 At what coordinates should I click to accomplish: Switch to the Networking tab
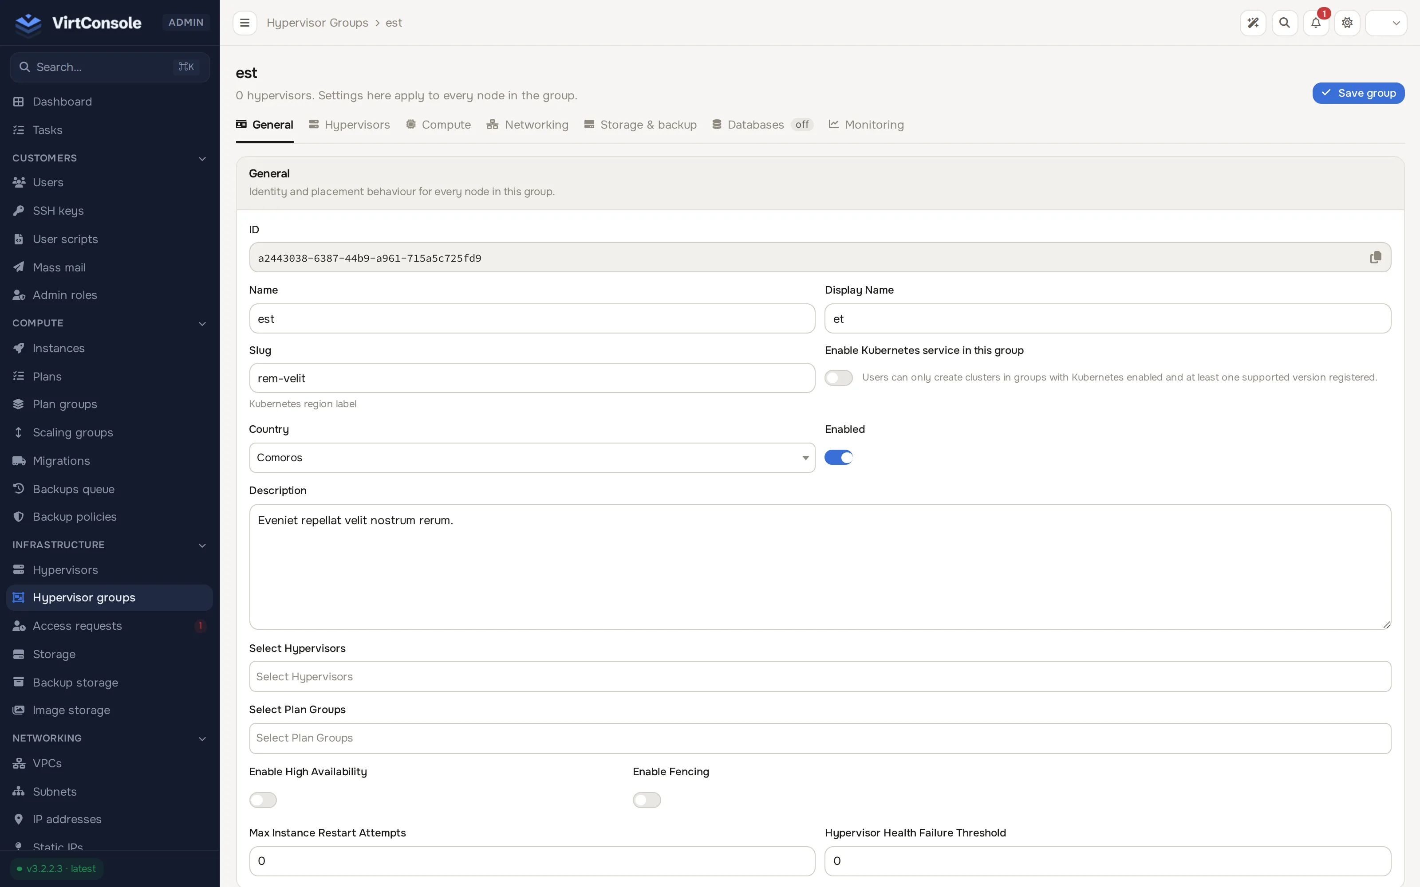click(528, 124)
